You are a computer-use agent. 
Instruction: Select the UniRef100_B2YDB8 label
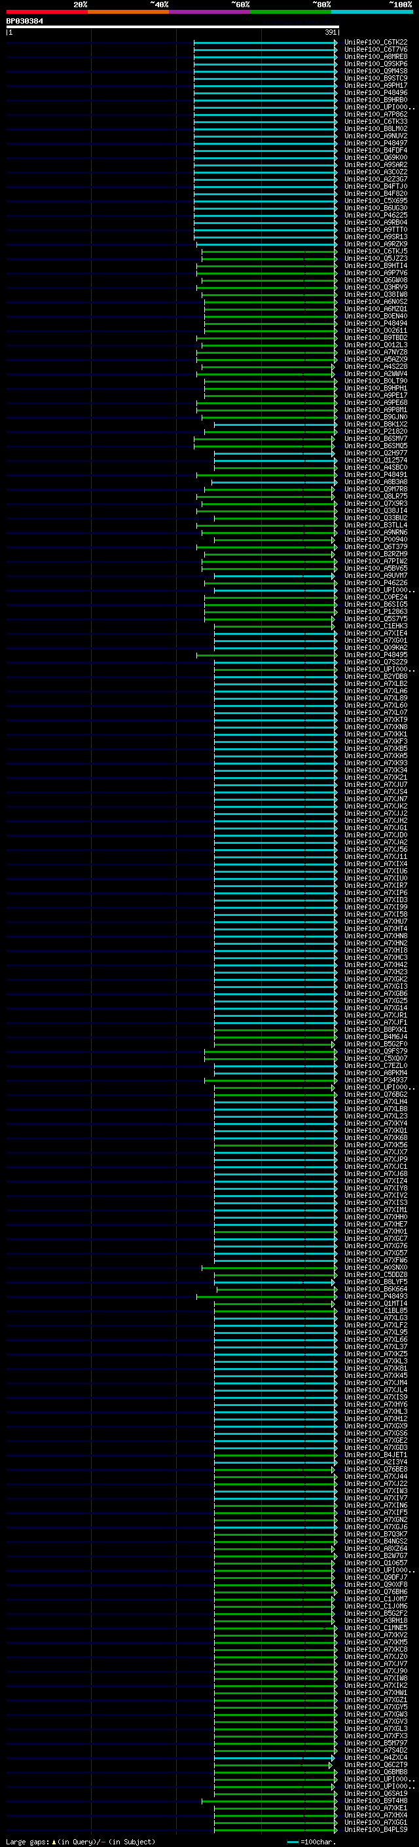[376, 676]
